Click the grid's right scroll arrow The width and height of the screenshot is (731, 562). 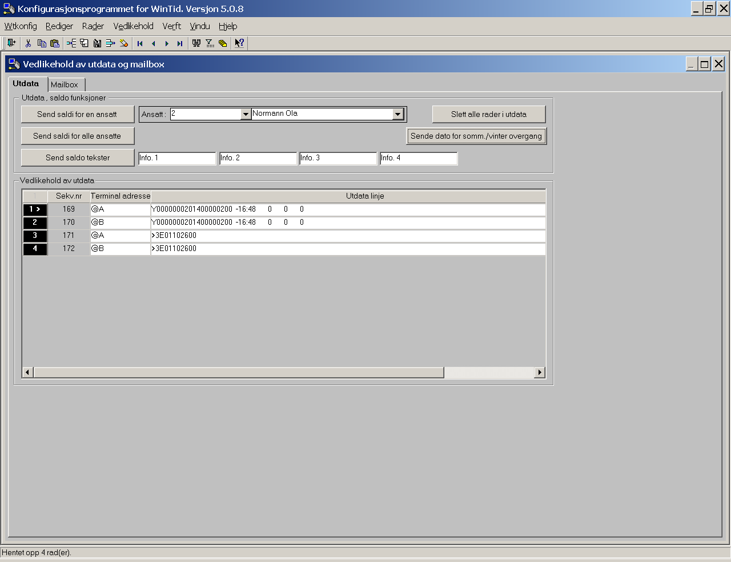539,373
